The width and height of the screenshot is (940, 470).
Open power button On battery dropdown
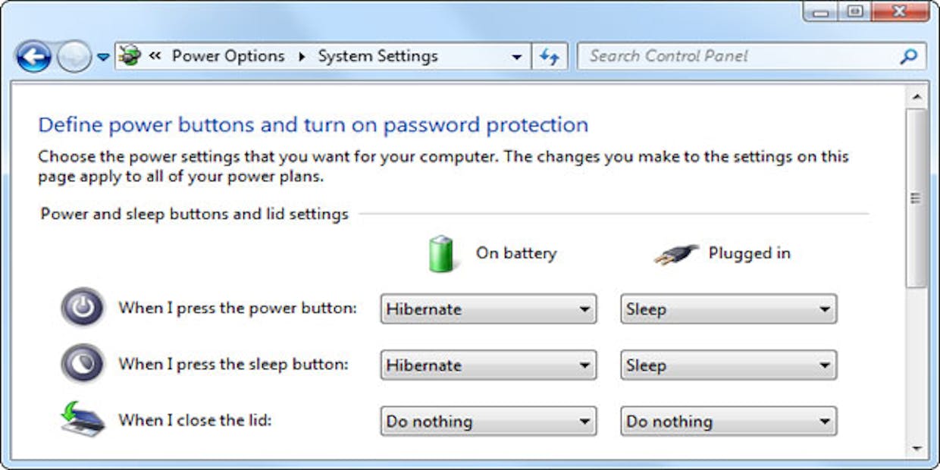point(488,309)
